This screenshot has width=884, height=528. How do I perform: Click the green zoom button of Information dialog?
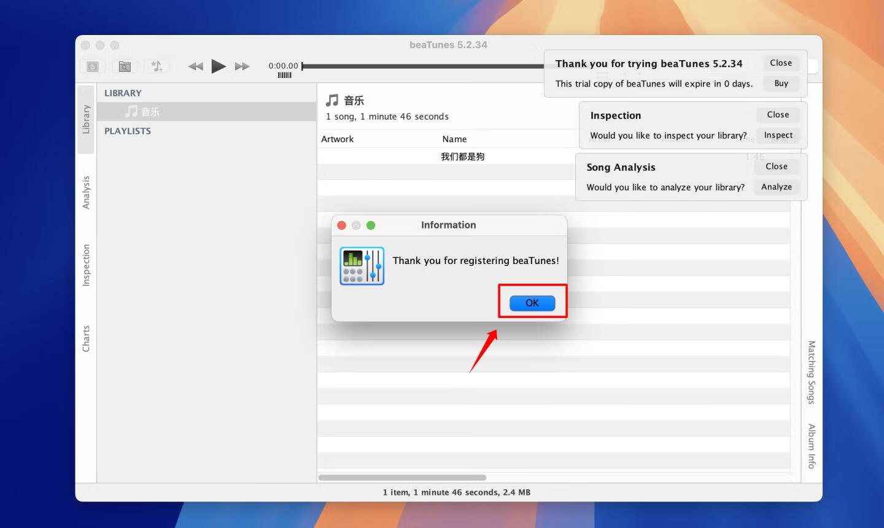click(371, 225)
